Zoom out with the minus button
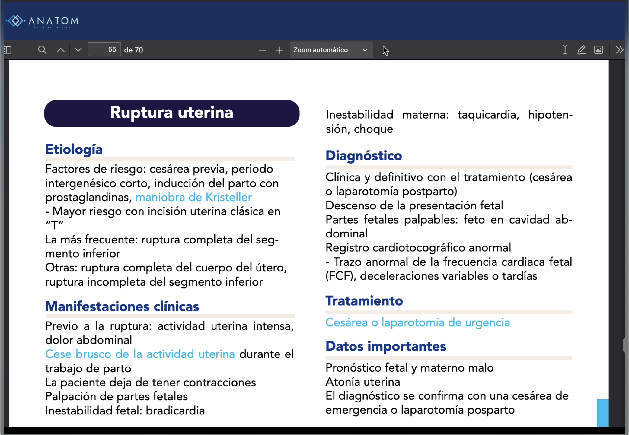629x435 pixels. tap(262, 50)
